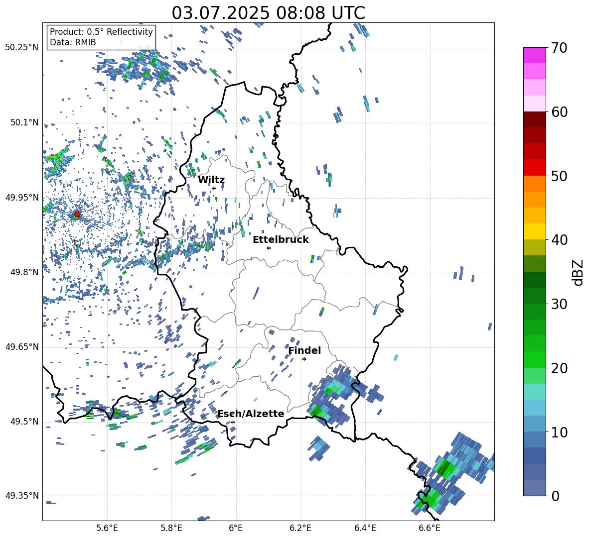Pick the bright red colorbar swatch above 50
The width and height of the screenshot is (590, 538).
coord(534,168)
